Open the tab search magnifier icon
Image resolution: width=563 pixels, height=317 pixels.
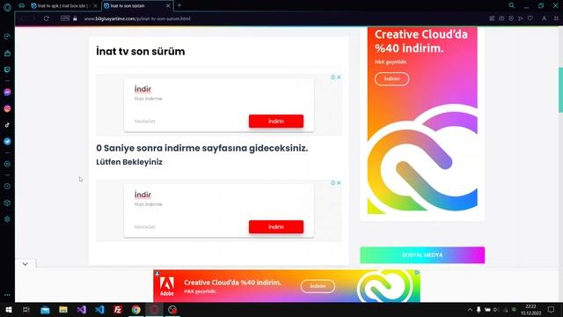point(511,5)
